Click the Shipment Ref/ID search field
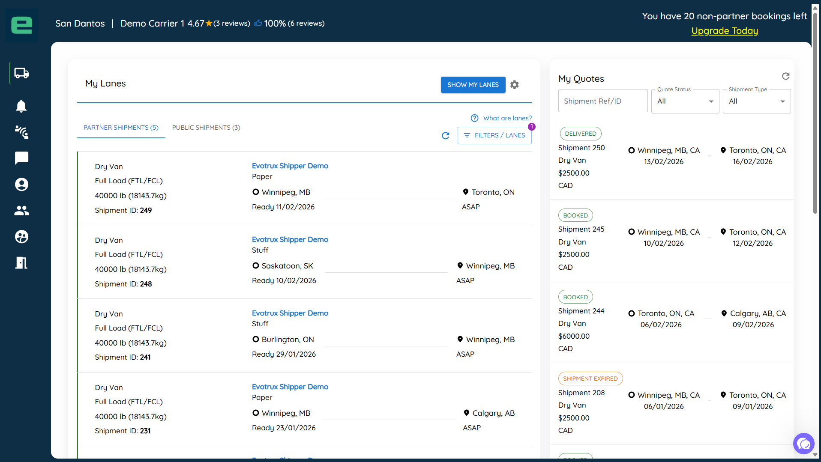The width and height of the screenshot is (821, 462). click(602, 101)
